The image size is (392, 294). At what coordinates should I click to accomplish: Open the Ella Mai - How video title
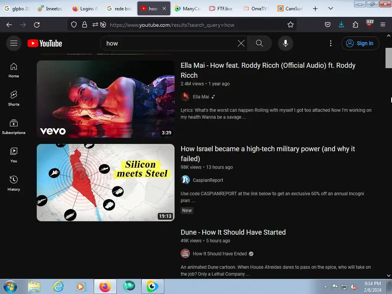click(x=268, y=70)
